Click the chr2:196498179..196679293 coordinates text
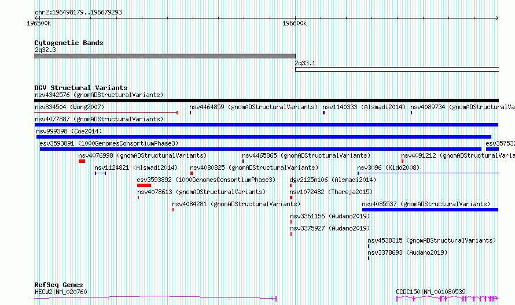515x305 pixels. [x=78, y=12]
